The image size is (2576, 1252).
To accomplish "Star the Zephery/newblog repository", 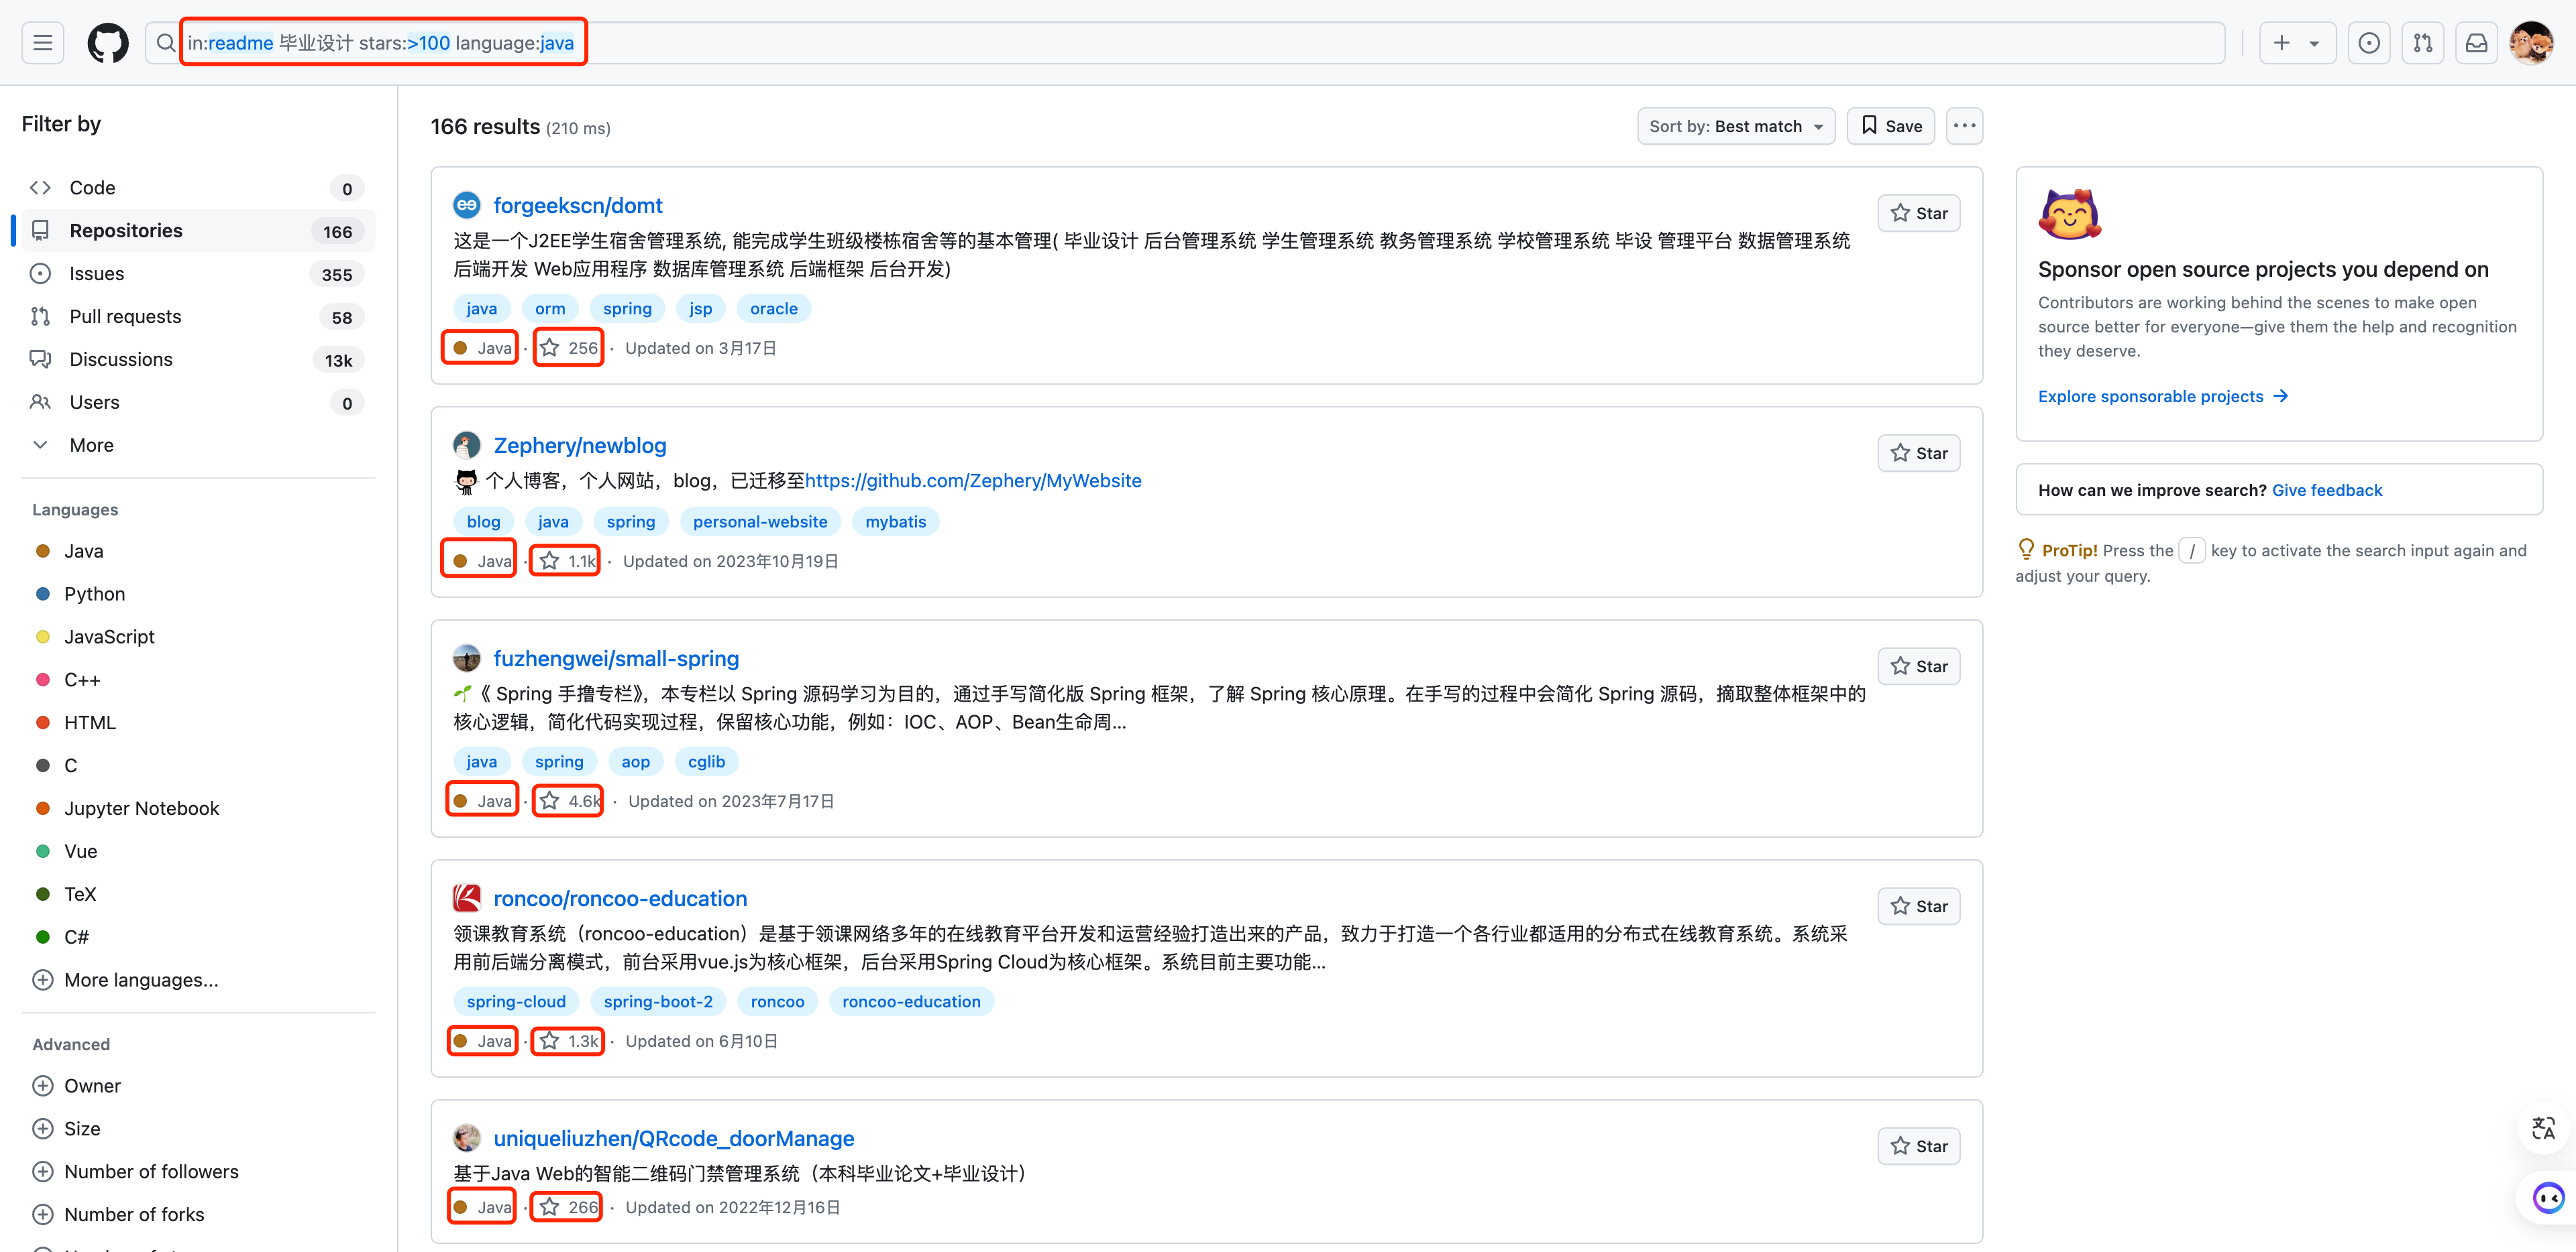I will point(1918,452).
